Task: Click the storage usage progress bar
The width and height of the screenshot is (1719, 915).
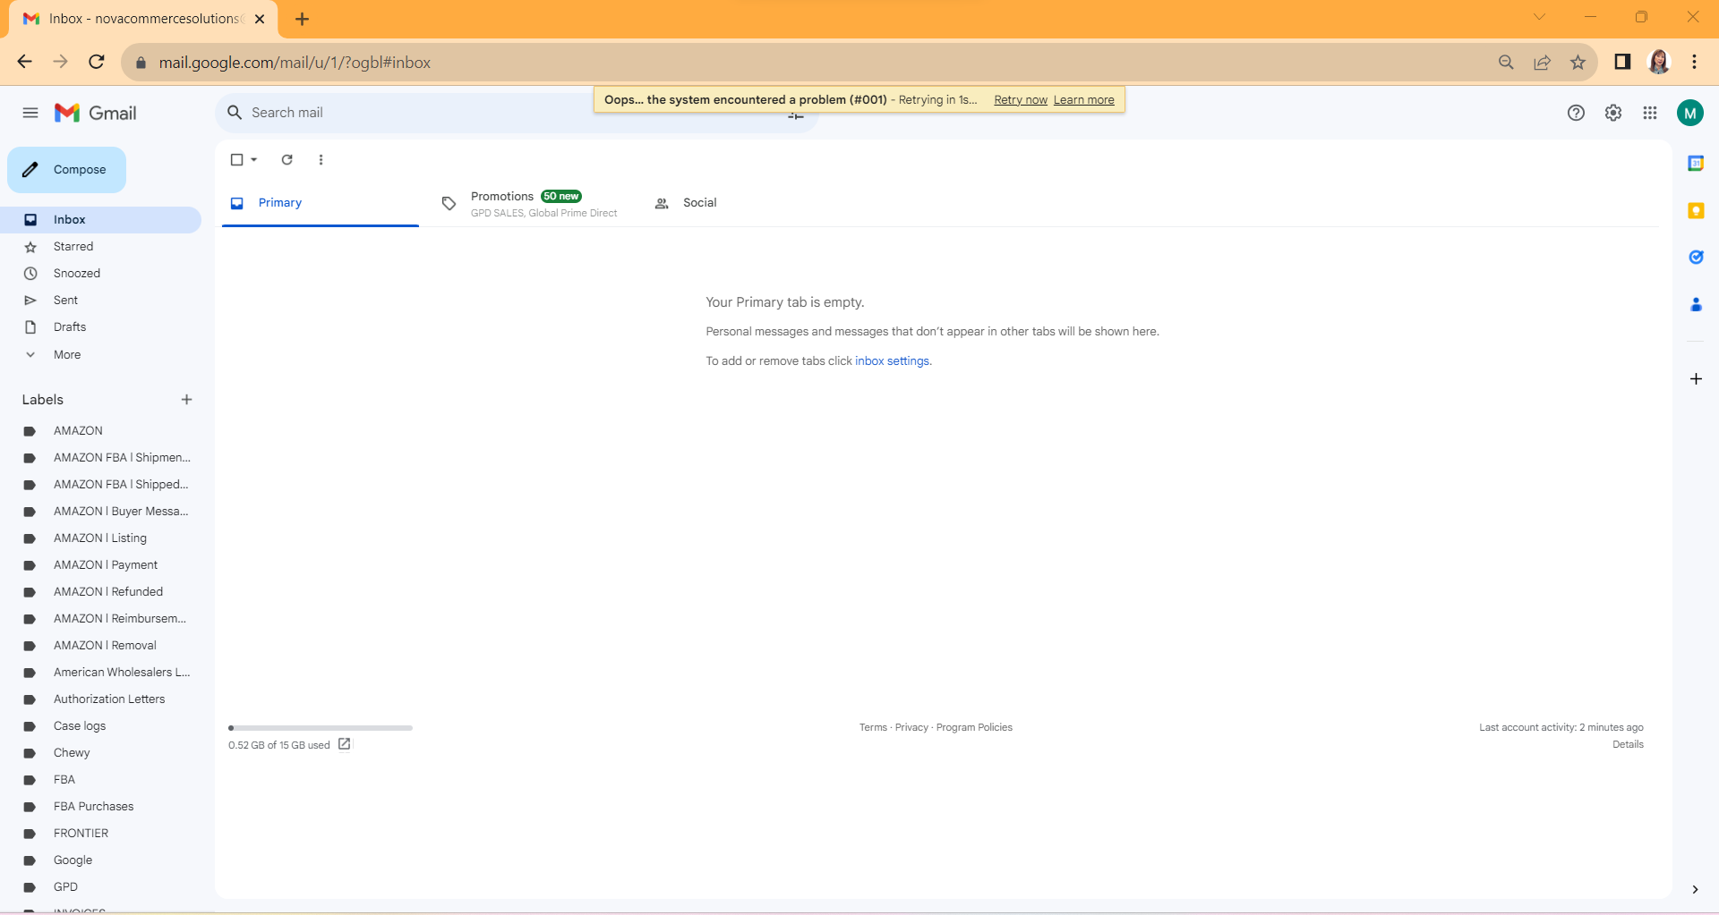Action: point(321,728)
